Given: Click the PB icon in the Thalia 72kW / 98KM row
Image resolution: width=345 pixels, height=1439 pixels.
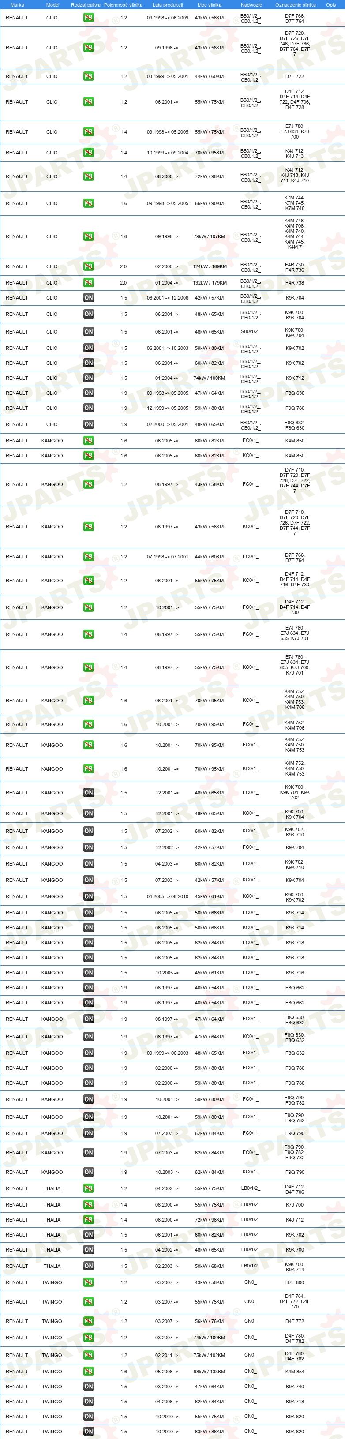Looking at the screenshot, I should pos(88,1220).
